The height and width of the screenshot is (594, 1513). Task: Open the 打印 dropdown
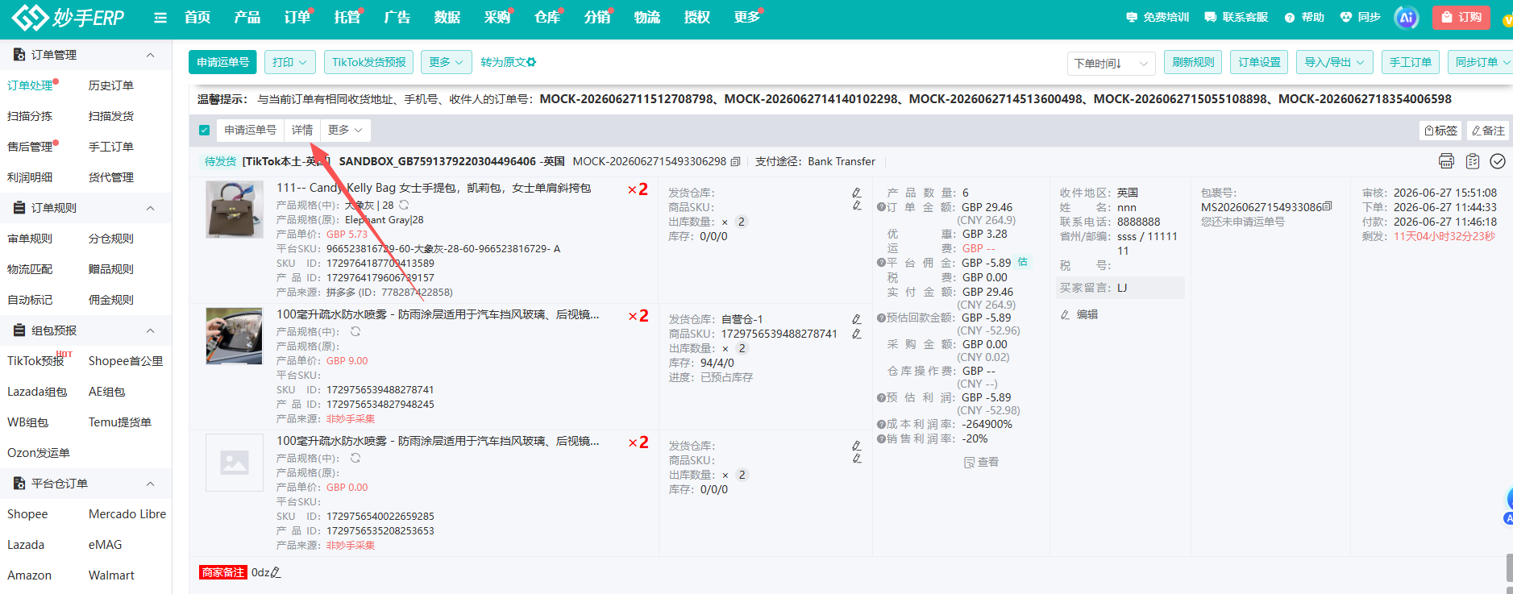pyautogui.click(x=289, y=62)
